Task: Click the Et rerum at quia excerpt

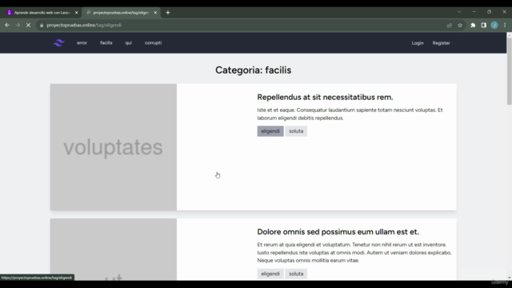Action: click(x=354, y=253)
